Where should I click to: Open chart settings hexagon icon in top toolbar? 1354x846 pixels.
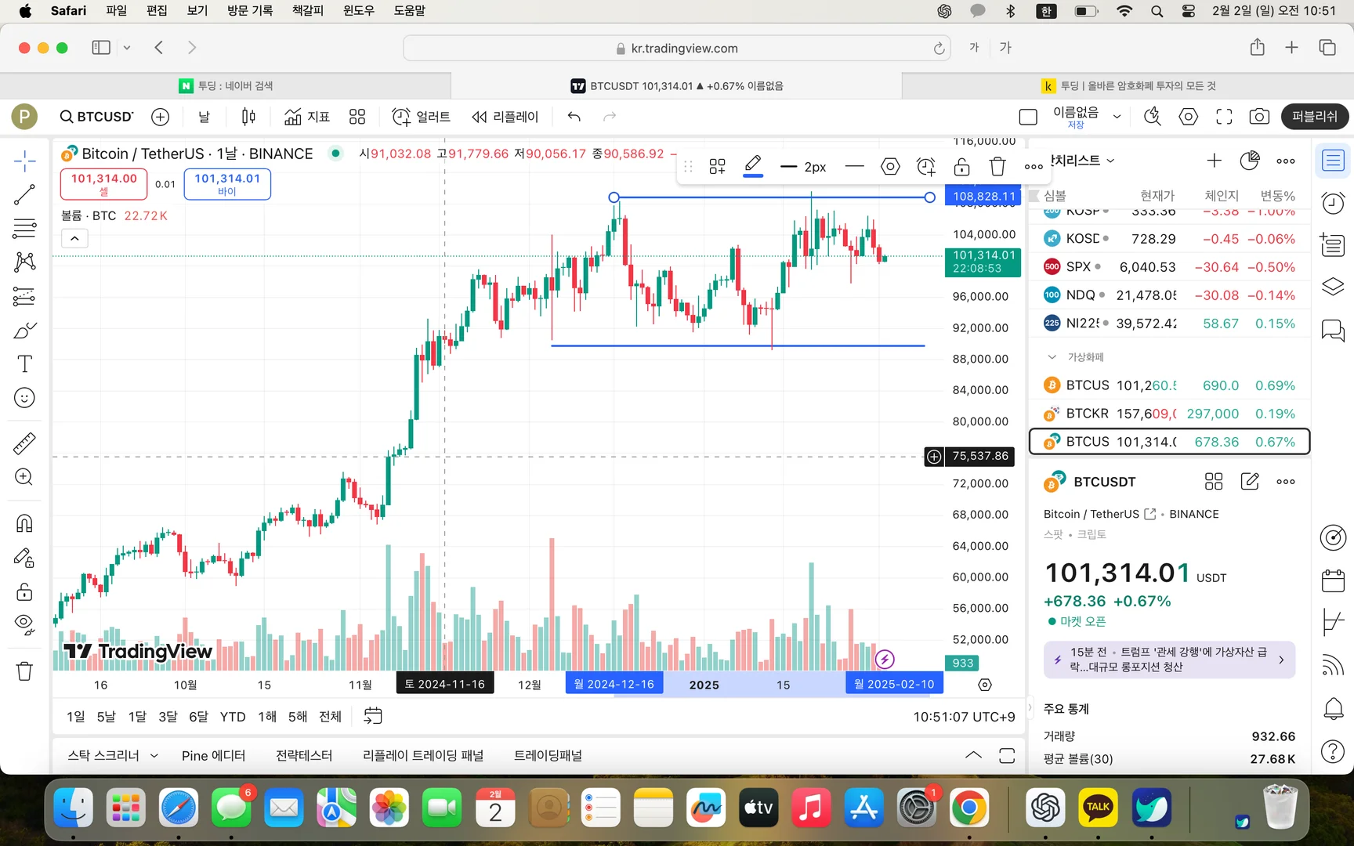click(x=1188, y=117)
